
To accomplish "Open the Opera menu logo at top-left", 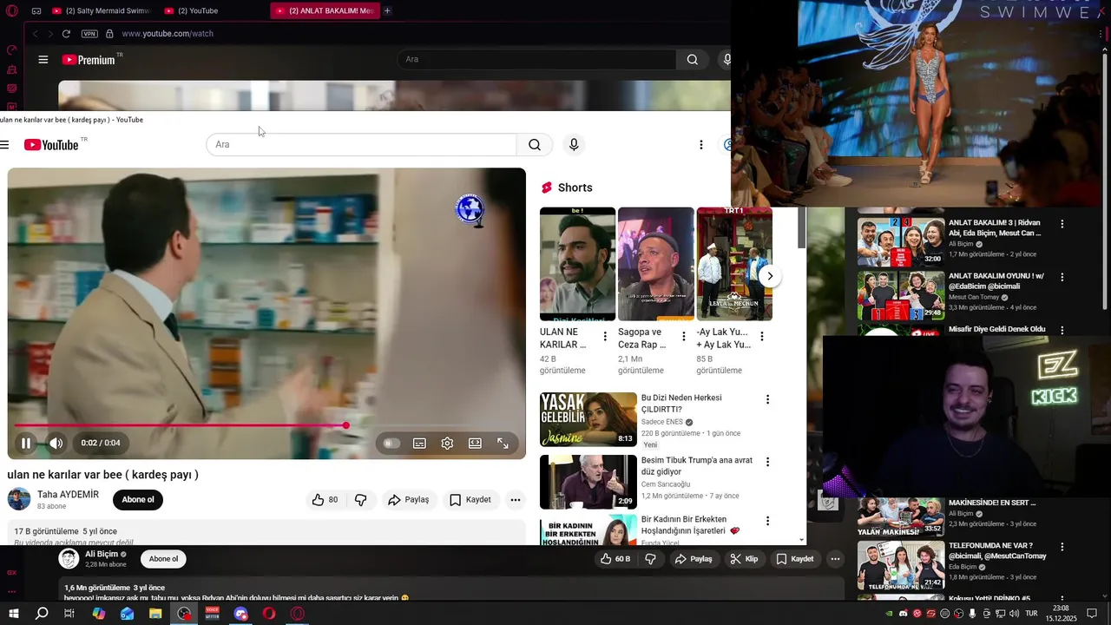I will tap(11, 10).
